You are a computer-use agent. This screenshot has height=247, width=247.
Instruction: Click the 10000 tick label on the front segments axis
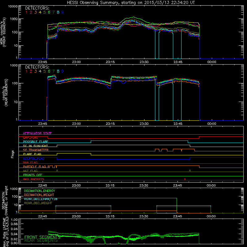tap(13, 6)
